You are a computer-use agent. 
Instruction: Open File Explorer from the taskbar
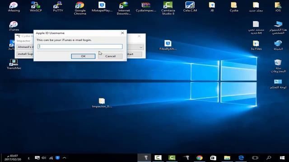pos(227,158)
